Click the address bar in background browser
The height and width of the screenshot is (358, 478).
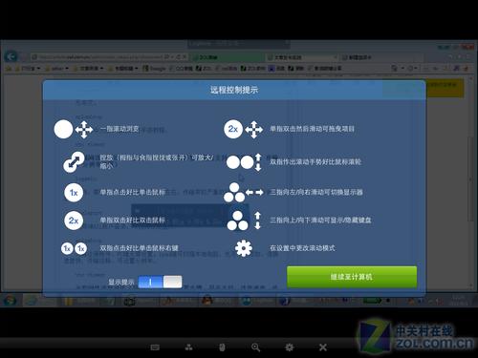point(109,57)
